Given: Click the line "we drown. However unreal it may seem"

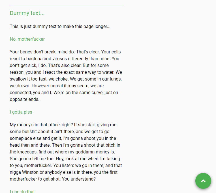Looking at the screenshot, I should coord(57,86).
